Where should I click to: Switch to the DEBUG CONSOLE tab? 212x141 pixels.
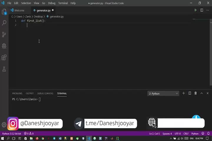click(45, 93)
